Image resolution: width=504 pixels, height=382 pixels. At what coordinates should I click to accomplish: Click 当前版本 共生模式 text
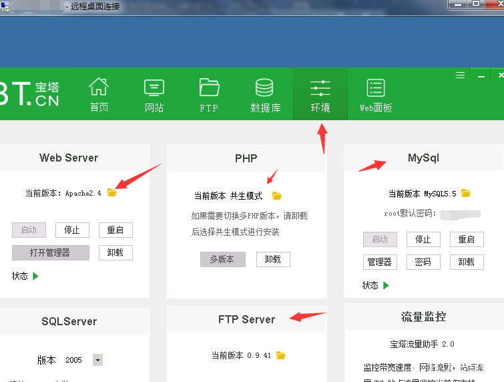click(x=228, y=196)
